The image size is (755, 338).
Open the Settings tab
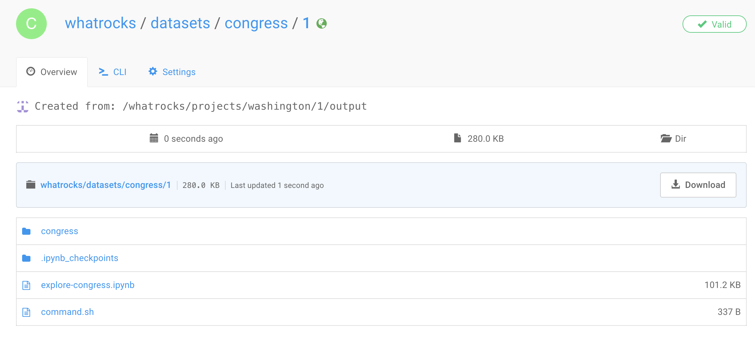pyautogui.click(x=172, y=72)
